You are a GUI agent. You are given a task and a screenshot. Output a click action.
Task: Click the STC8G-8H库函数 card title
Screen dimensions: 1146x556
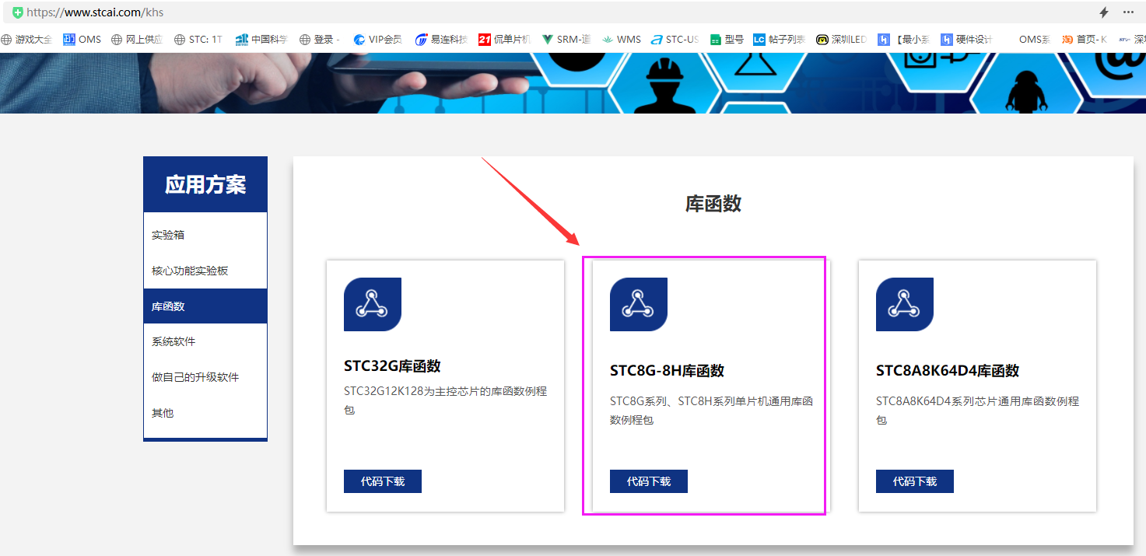(x=667, y=371)
